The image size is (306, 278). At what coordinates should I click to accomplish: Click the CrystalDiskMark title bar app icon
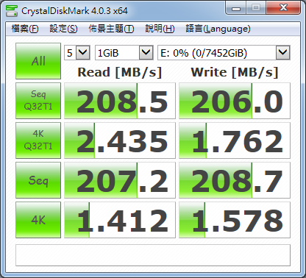tap(12, 10)
